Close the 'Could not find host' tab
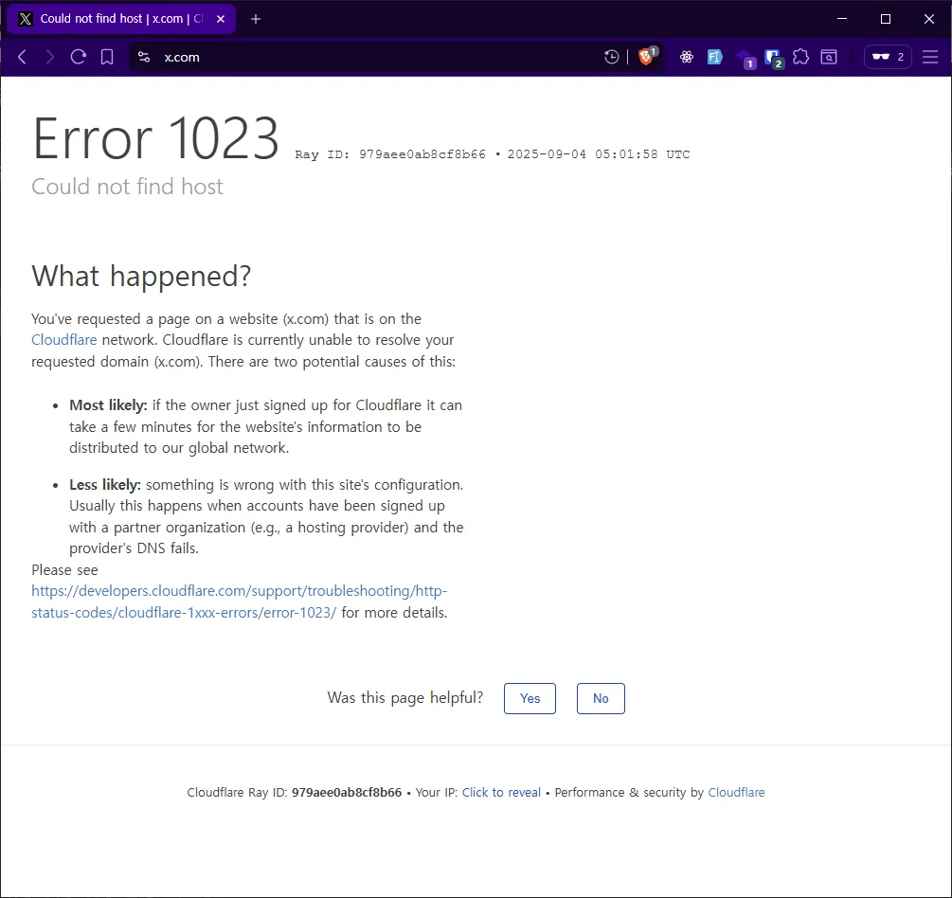 [221, 20]
